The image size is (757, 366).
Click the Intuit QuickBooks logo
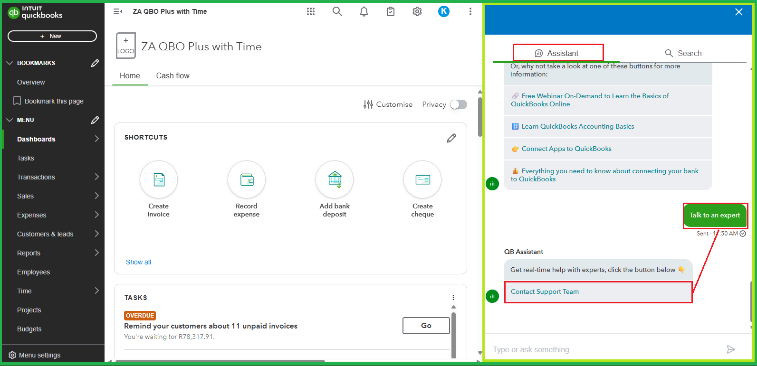pos(35,12)
